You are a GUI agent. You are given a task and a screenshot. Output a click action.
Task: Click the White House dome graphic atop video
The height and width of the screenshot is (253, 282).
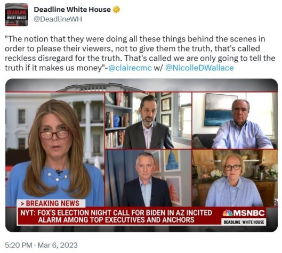tap(101, 87)
